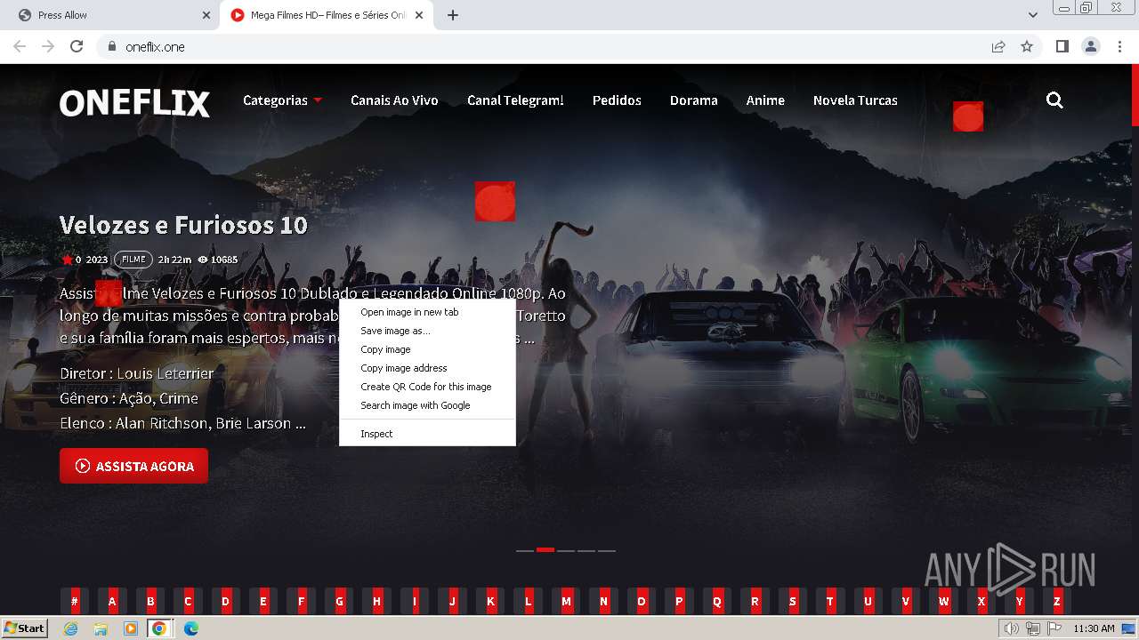Select Open image in new tab
1139x640 pixels.
[x=427, y=312]
